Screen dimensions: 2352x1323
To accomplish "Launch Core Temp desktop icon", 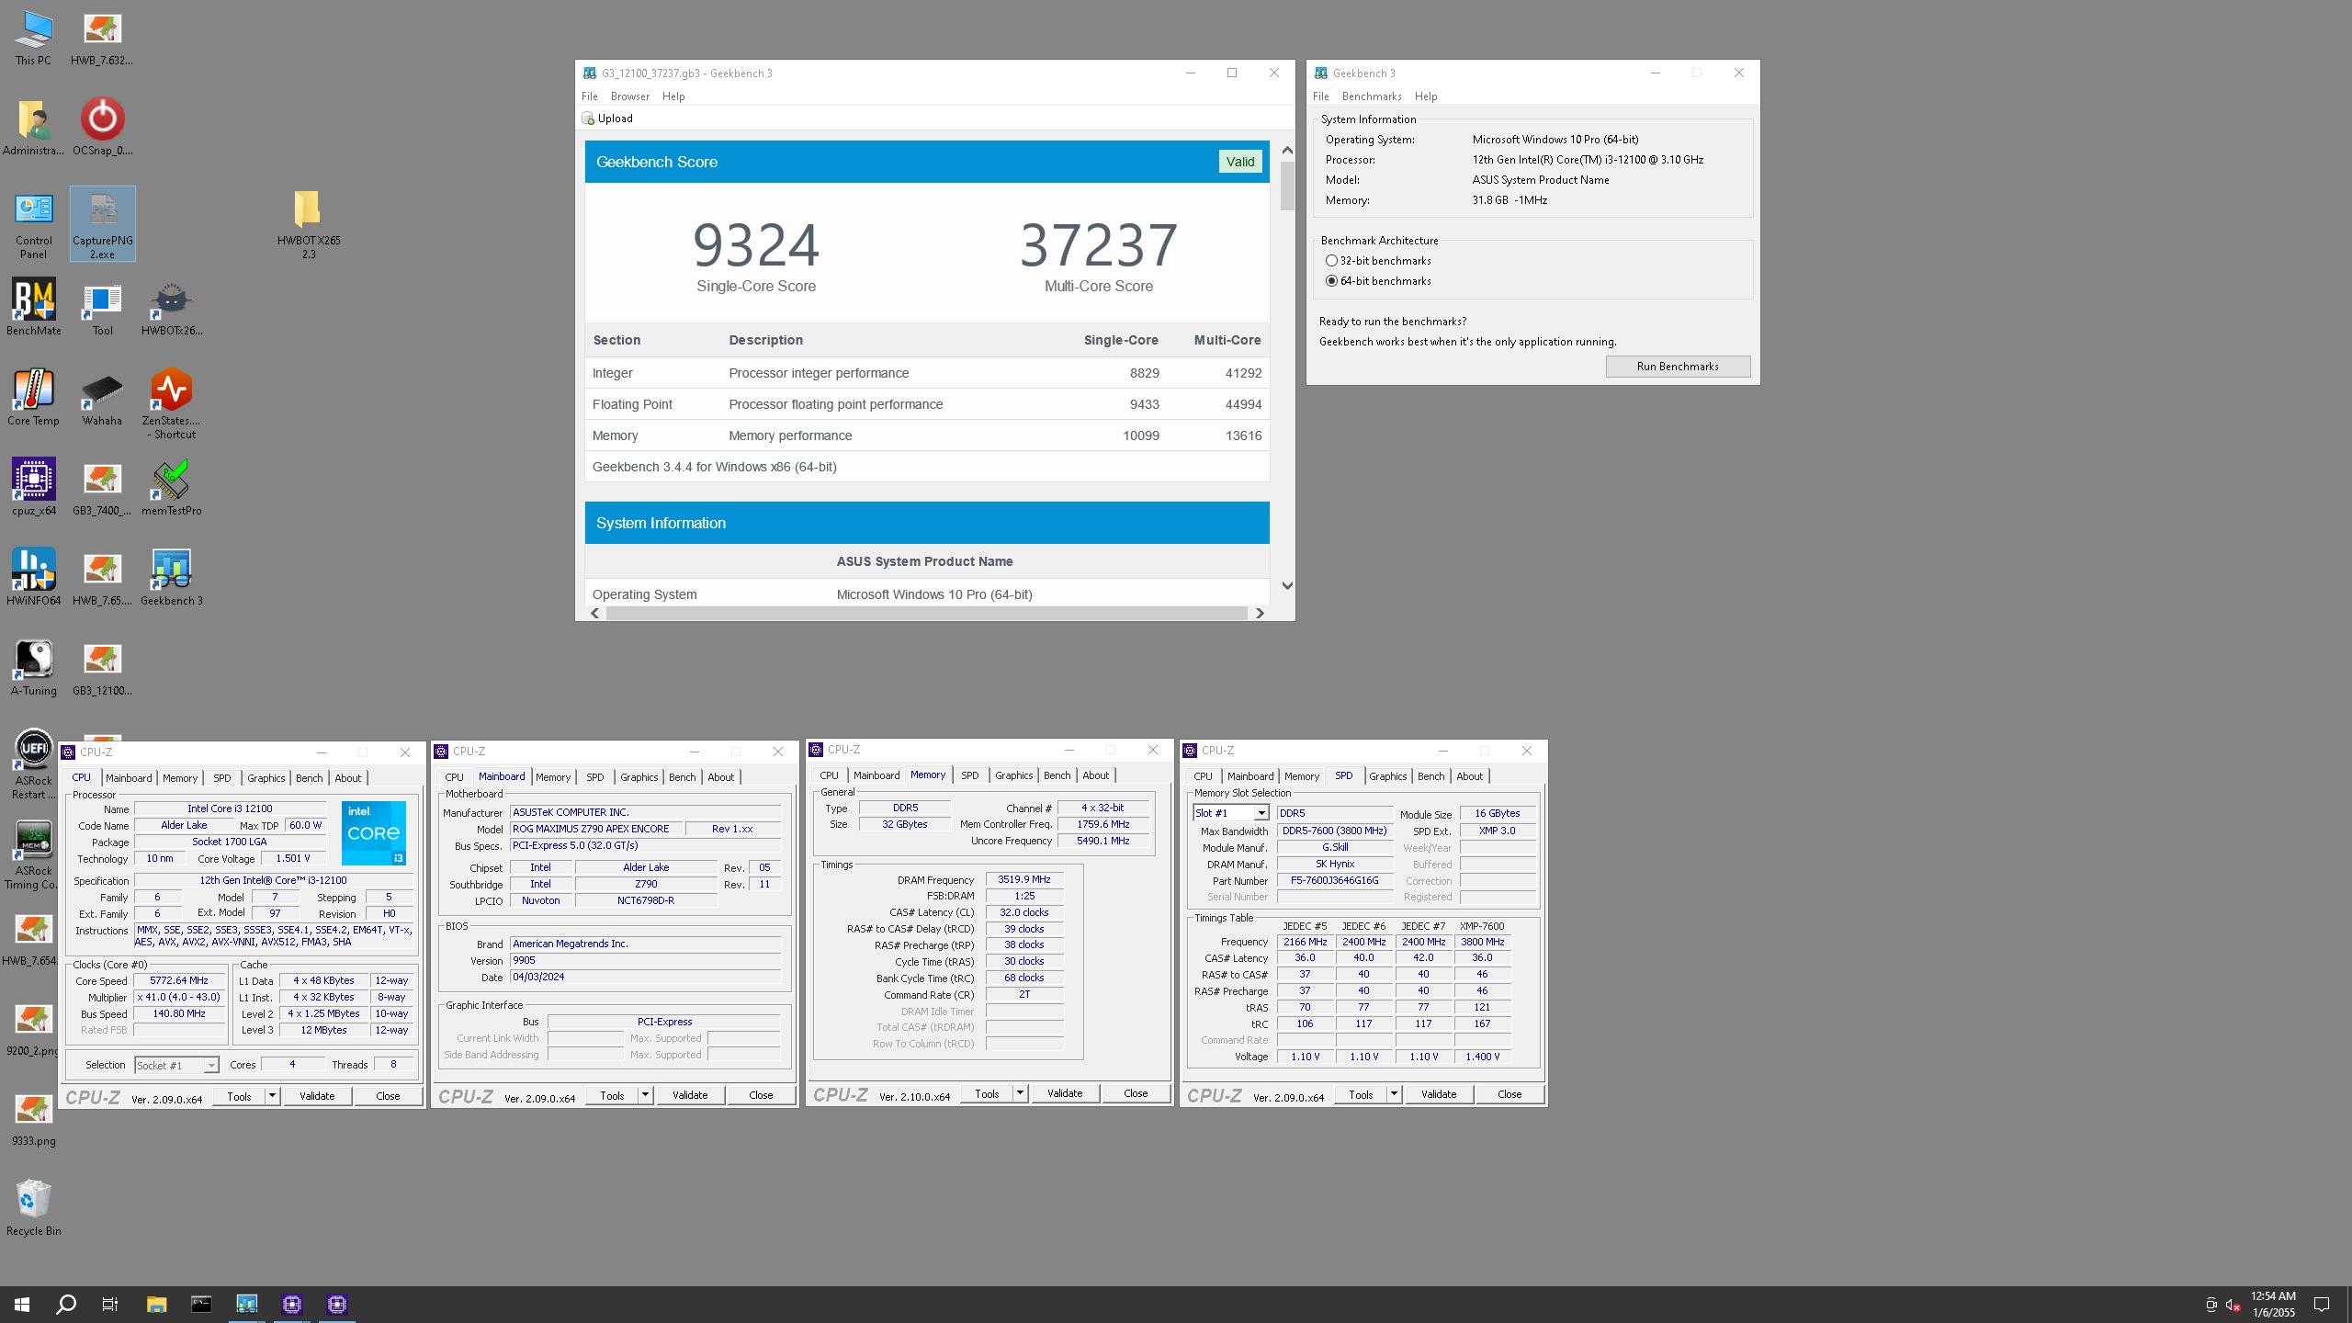I will tap(33, 398).
